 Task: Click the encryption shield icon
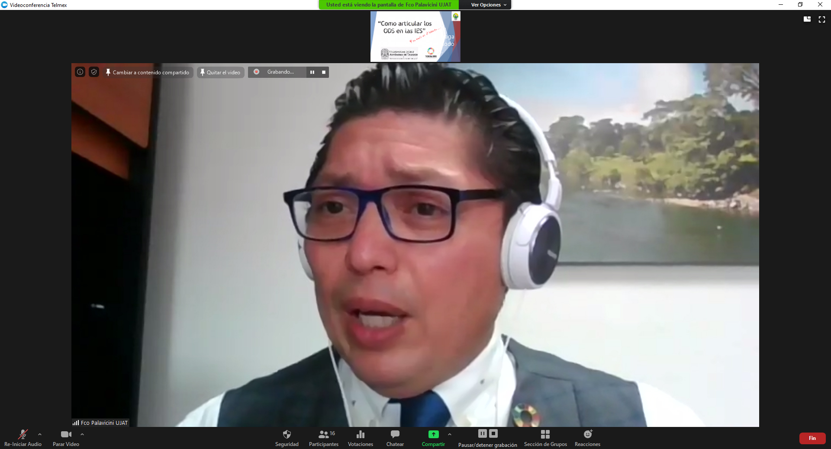[94, 72]
